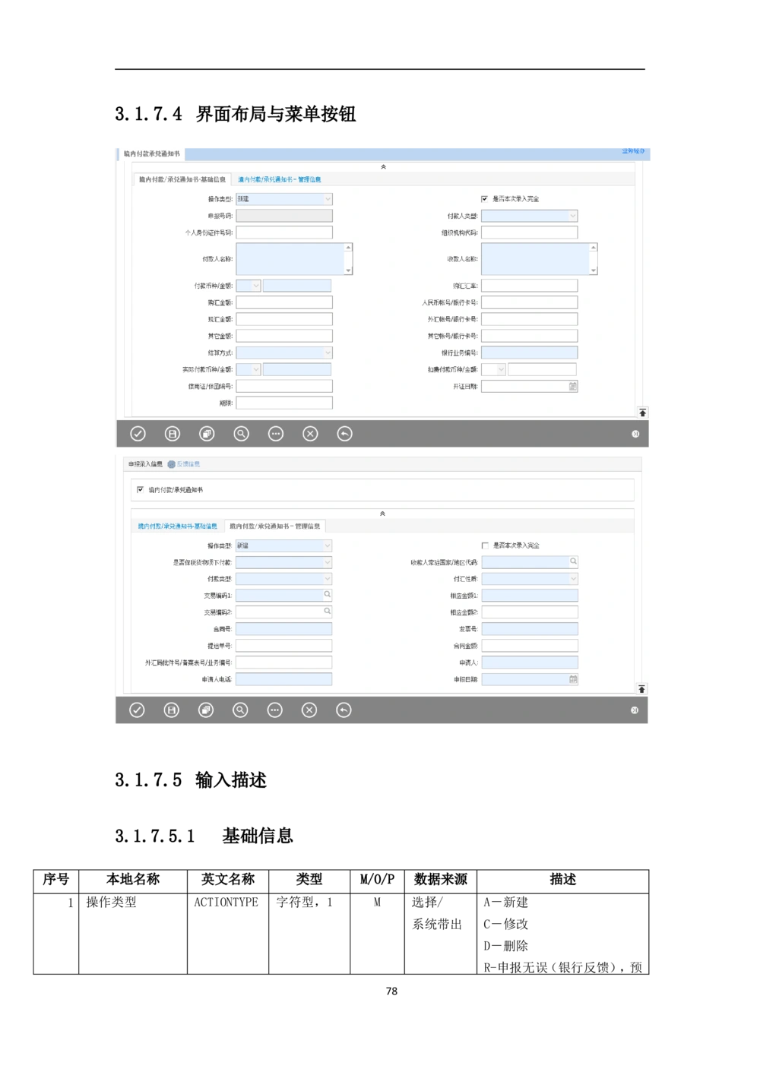Click the X cancel icon in the lower gray toolbar
Image resolution: width=760 pixels, height=1075 pixels.
309,710
